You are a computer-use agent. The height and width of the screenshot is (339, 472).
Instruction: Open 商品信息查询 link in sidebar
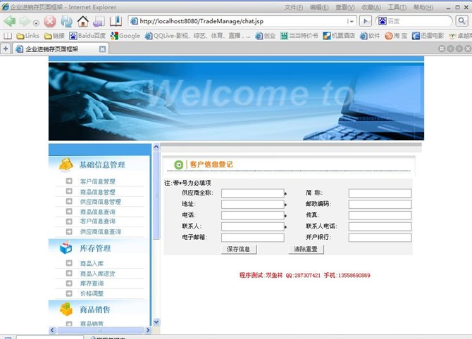point(97,212)
